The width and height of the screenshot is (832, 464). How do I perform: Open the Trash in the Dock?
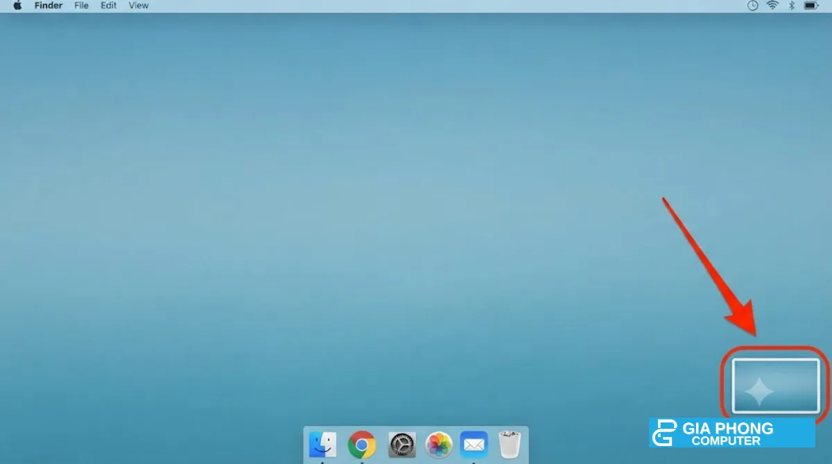pos(510,445)
